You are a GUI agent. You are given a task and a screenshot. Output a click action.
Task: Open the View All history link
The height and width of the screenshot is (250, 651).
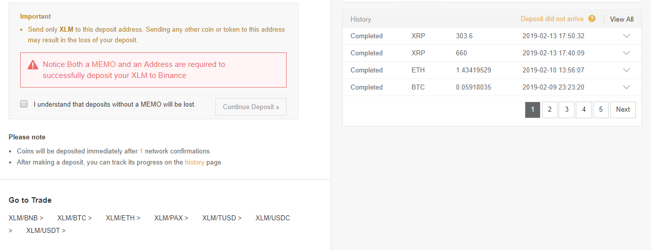click(622, 19)
